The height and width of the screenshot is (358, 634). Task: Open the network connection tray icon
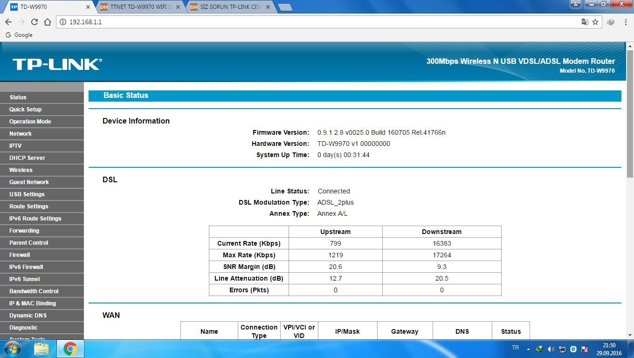tap(562, 349)
